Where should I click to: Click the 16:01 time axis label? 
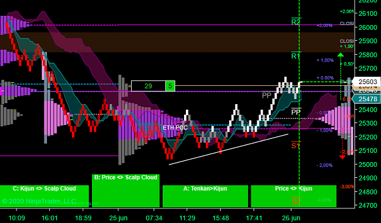pyautogui.click(x=49, y=218)
